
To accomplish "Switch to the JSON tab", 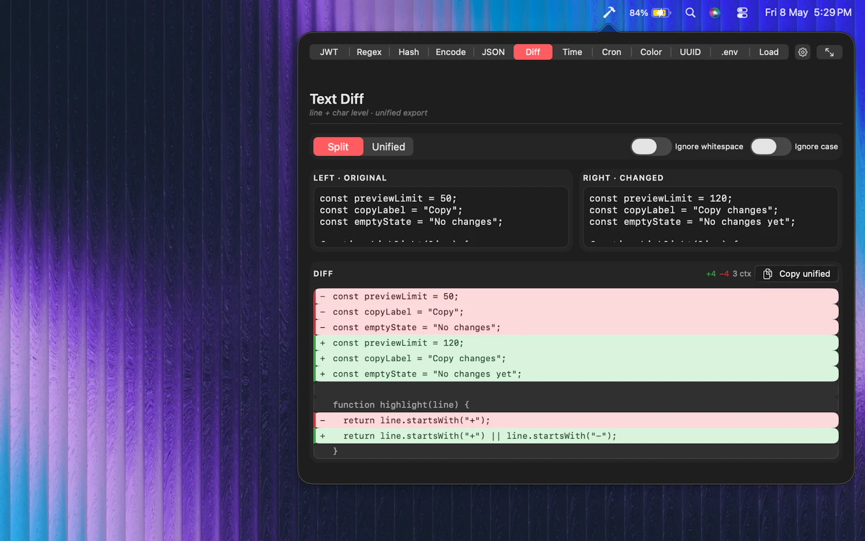I will [x=493, y=52].
